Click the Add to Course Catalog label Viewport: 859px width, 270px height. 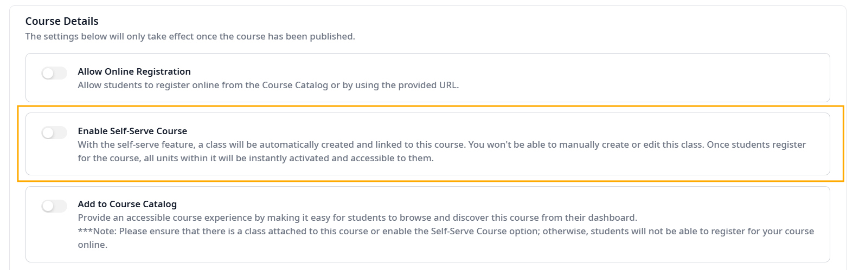(127, 204)
